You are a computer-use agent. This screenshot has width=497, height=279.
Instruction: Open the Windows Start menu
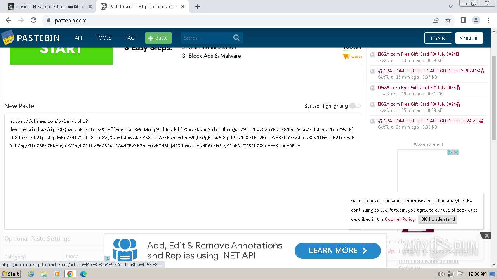tap(10, 274)
